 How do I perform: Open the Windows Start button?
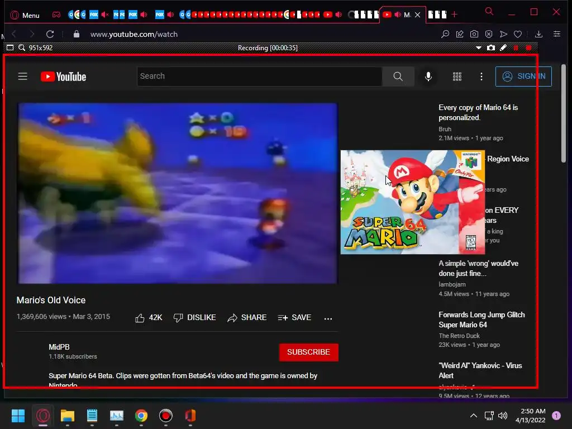[18, 416]
